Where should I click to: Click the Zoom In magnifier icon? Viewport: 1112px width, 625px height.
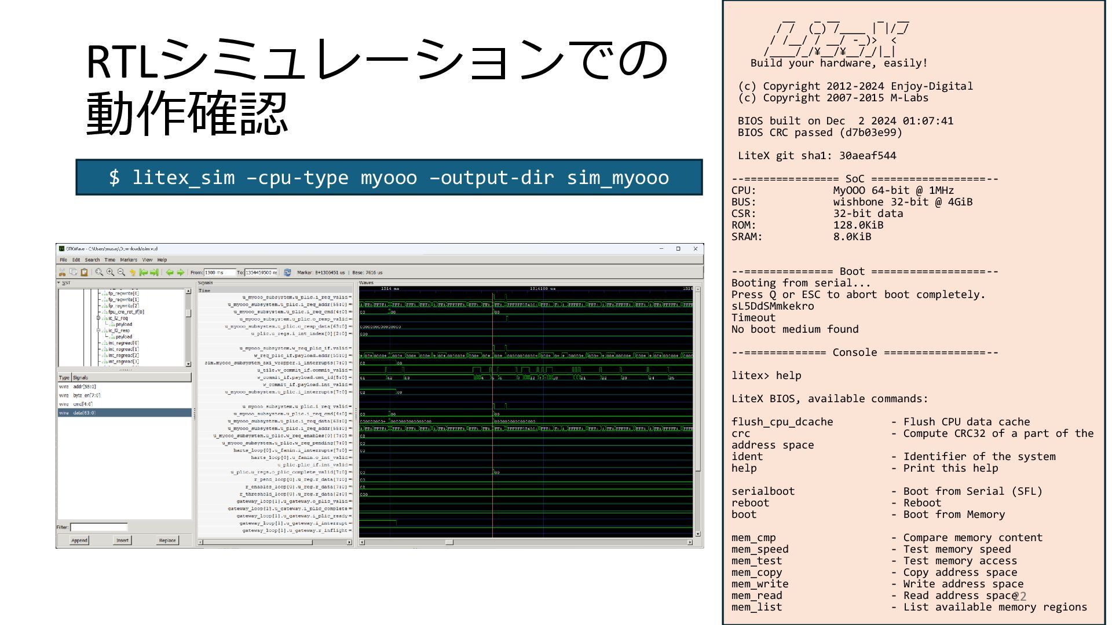point(110,272)
